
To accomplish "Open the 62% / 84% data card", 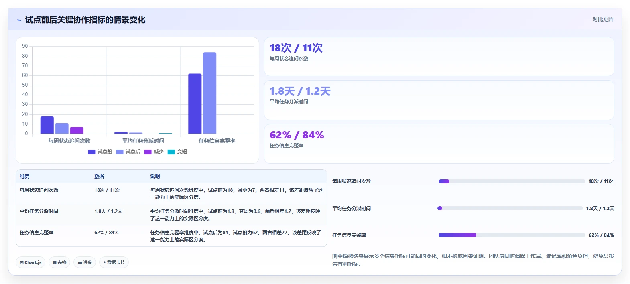I will click(439, 144).
